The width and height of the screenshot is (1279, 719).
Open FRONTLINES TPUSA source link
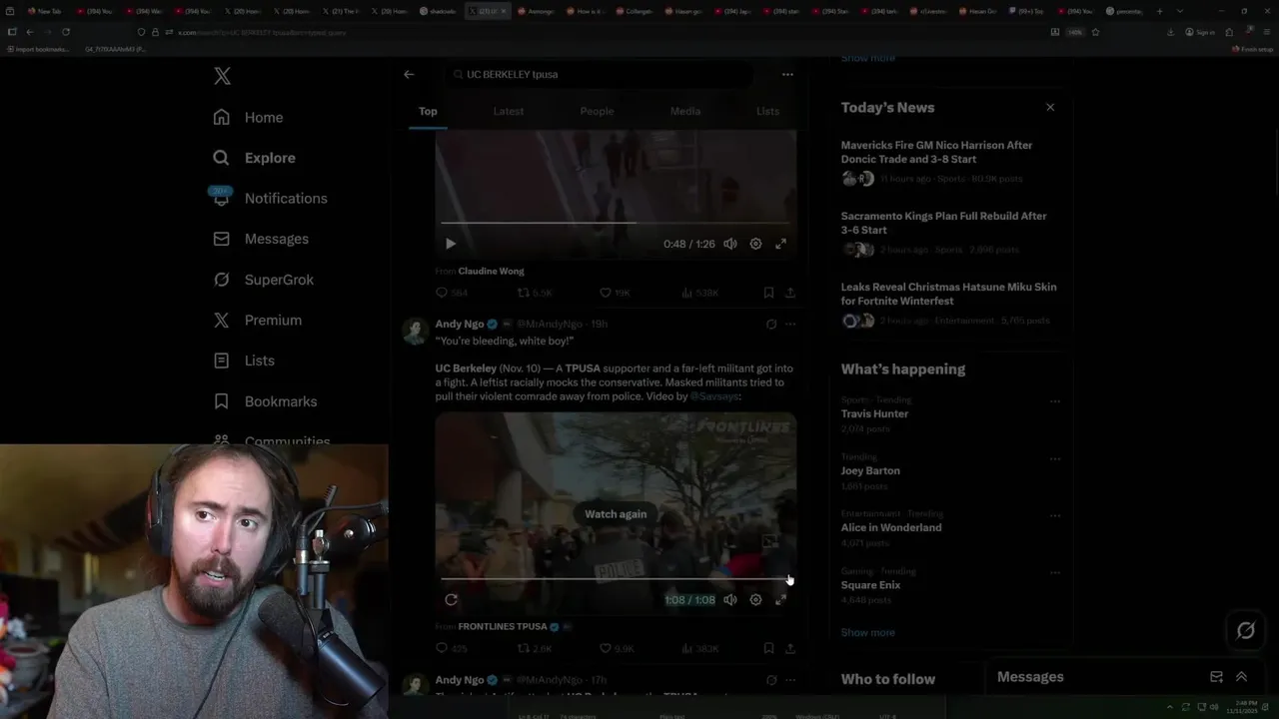click(x=503, y=626)
